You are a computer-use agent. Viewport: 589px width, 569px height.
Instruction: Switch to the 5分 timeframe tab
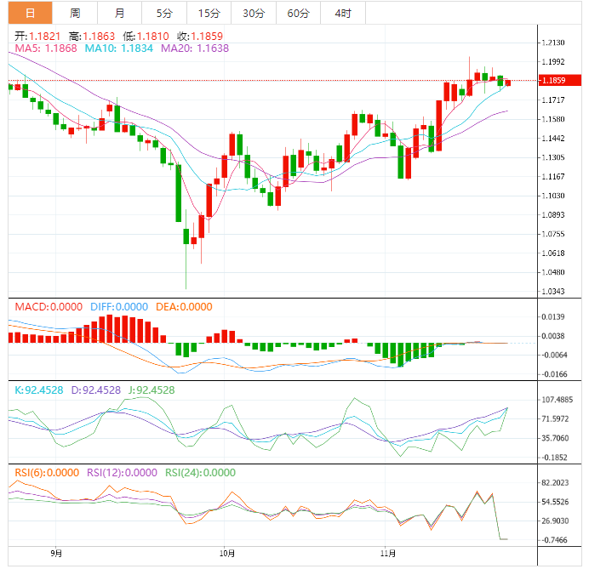(x=163, y=13)
